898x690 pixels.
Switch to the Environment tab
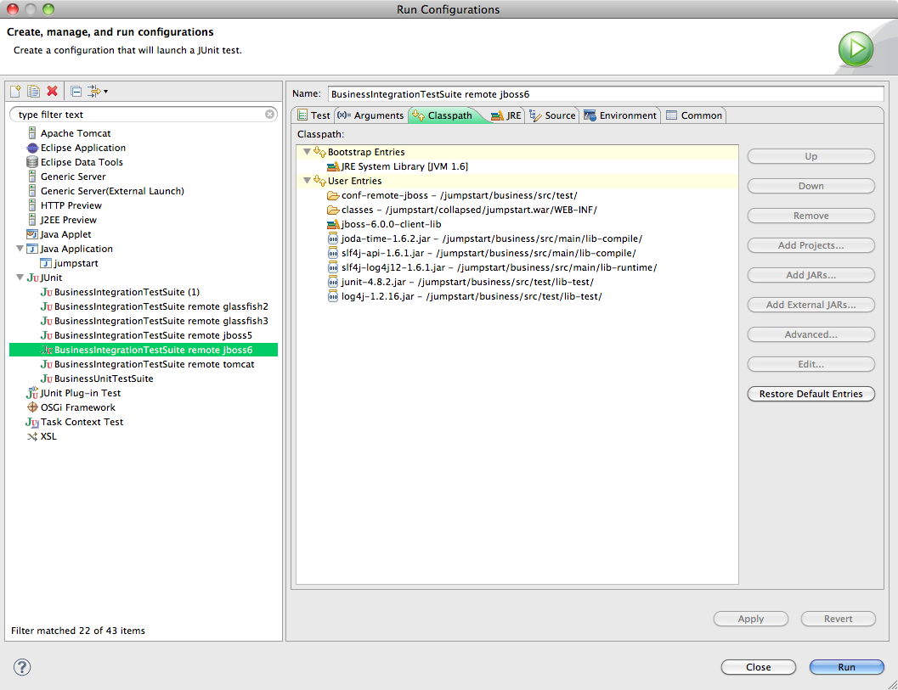pos(621,115)
